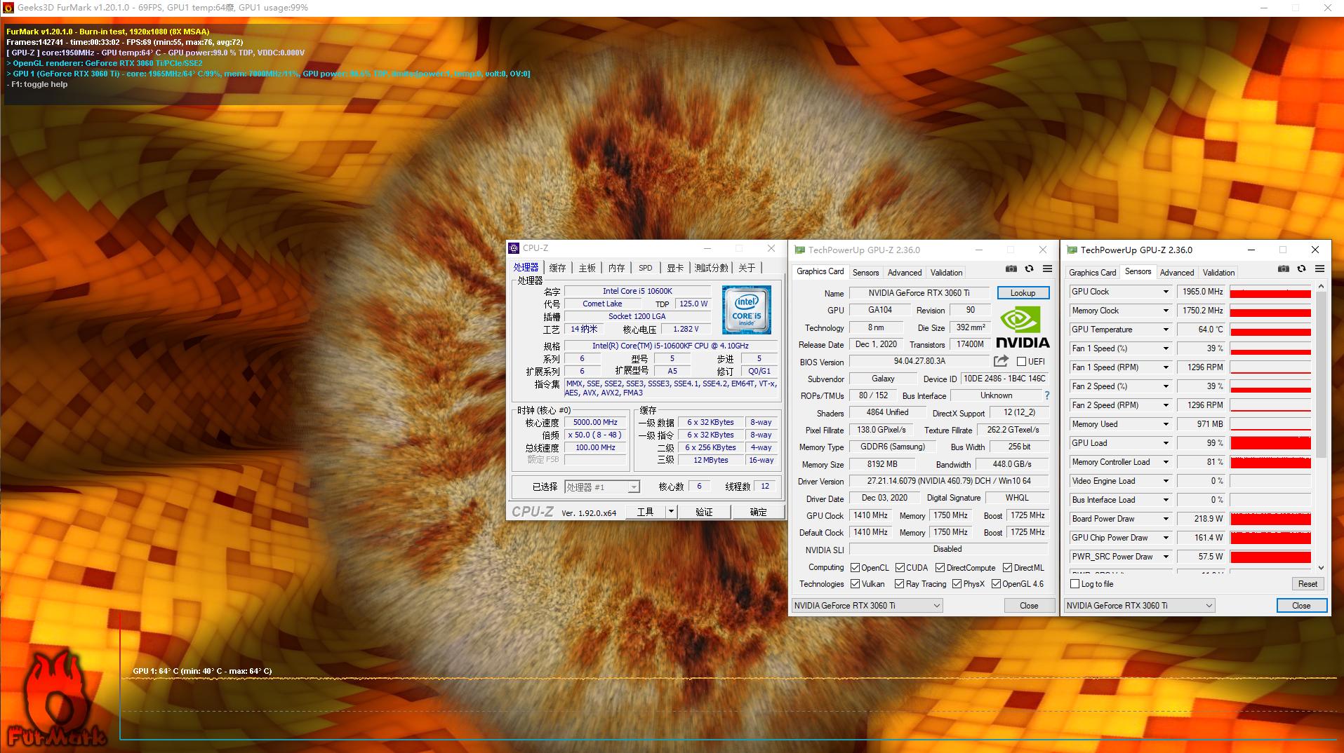This screenshot has width=1344, height=753.
Task: Click the Lookup button in GPU-Z
Action: click(x=1023, y=292)
